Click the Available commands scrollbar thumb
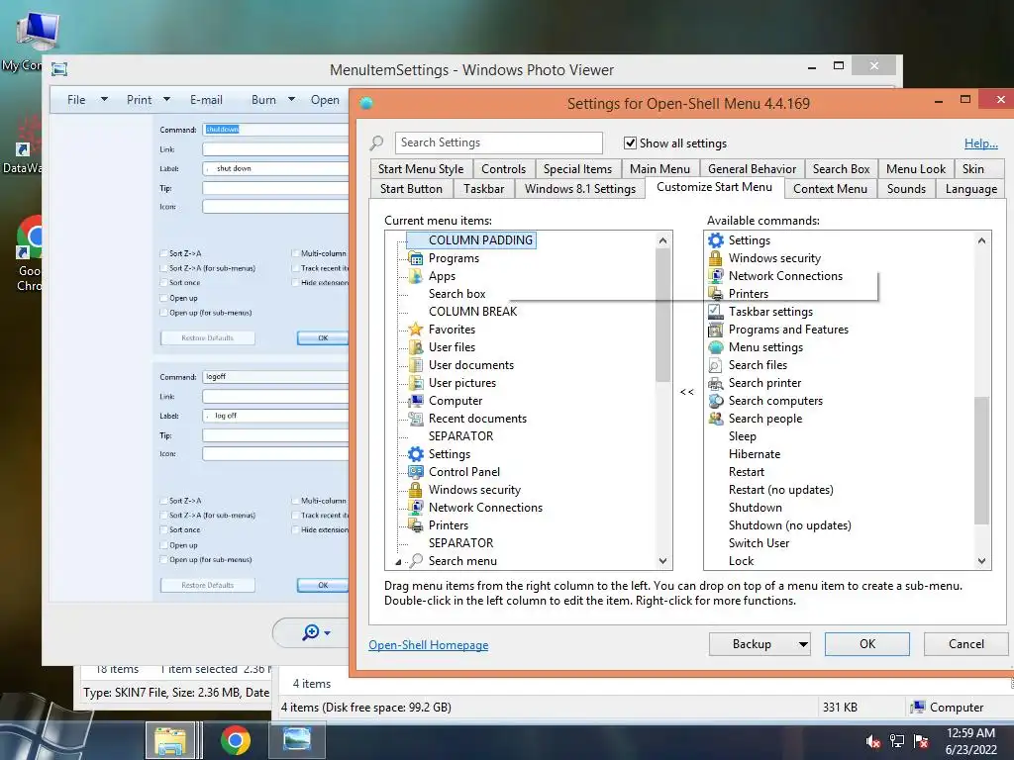 point(981,460)
